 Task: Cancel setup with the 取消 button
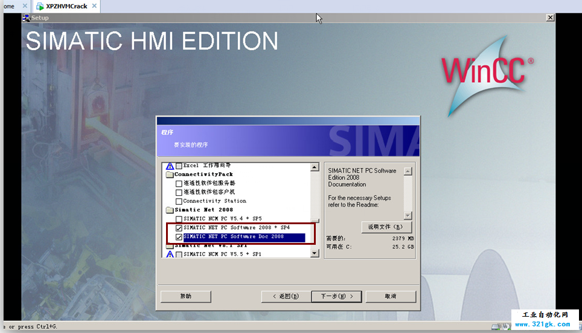click(391, 296)
